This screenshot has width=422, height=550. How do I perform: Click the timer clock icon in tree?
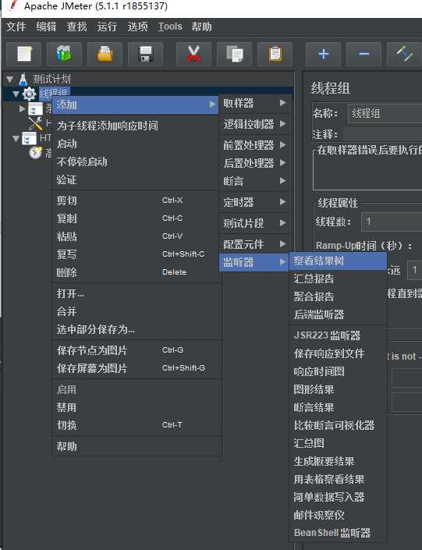point(35,153)
